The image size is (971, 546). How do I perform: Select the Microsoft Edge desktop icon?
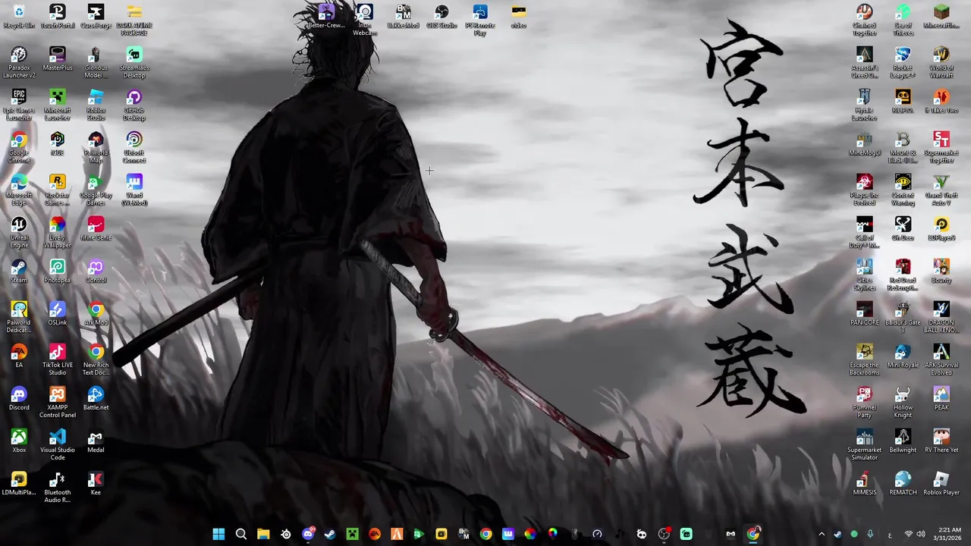pos(19,190)
